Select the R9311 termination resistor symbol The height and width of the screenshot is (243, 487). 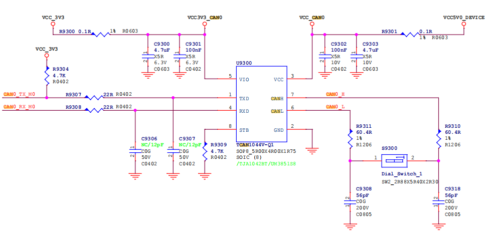point(350,138)
